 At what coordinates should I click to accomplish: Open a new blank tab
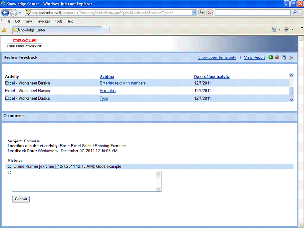[x=105, y=30]
